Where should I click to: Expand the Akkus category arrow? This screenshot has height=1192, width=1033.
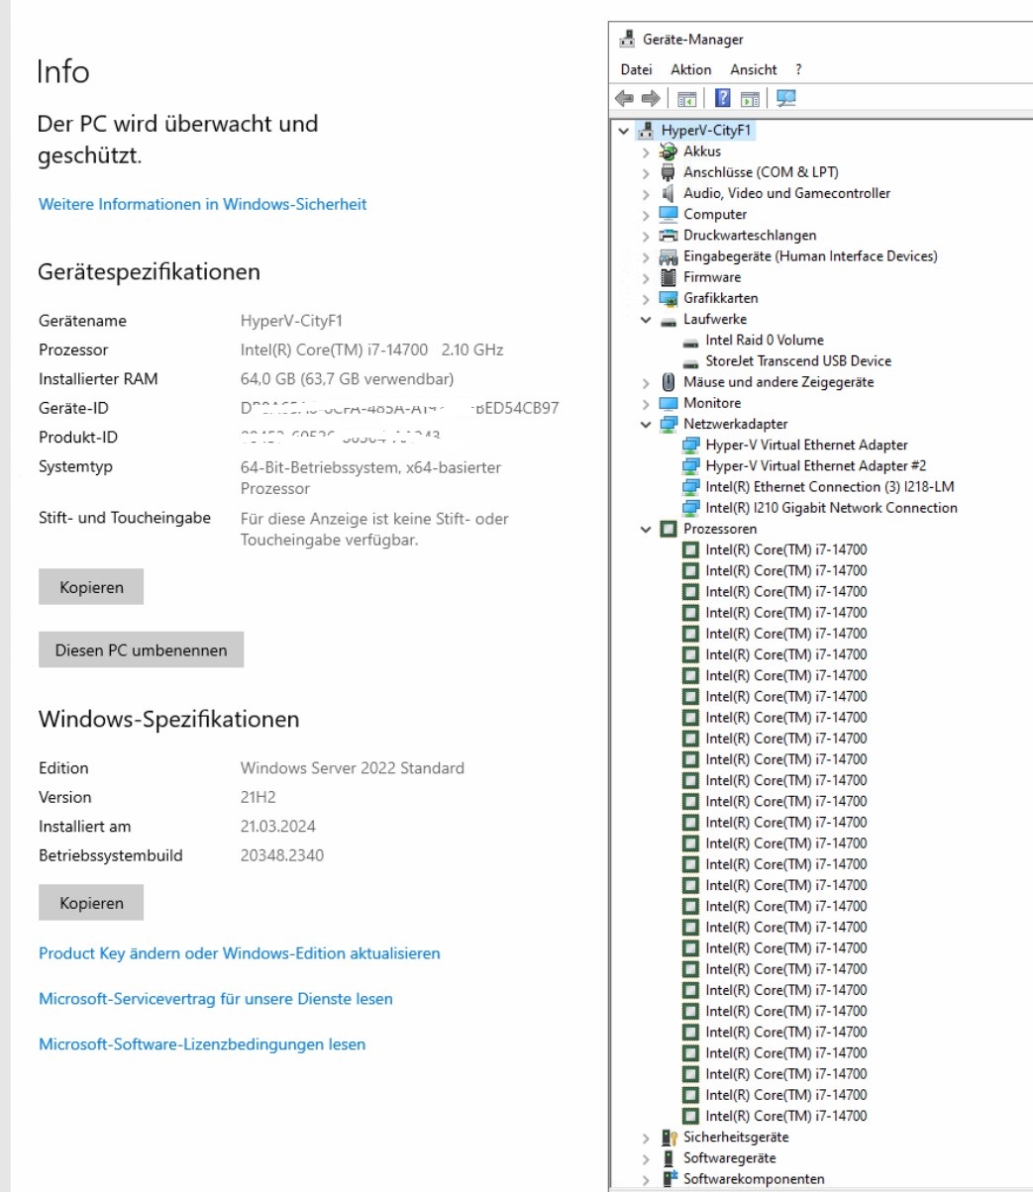pos(646,152)
